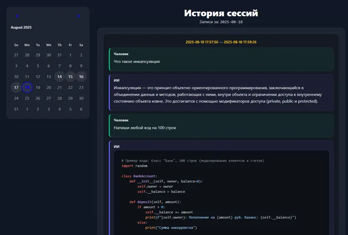Go to next month with right arrow

pos(78,16)
